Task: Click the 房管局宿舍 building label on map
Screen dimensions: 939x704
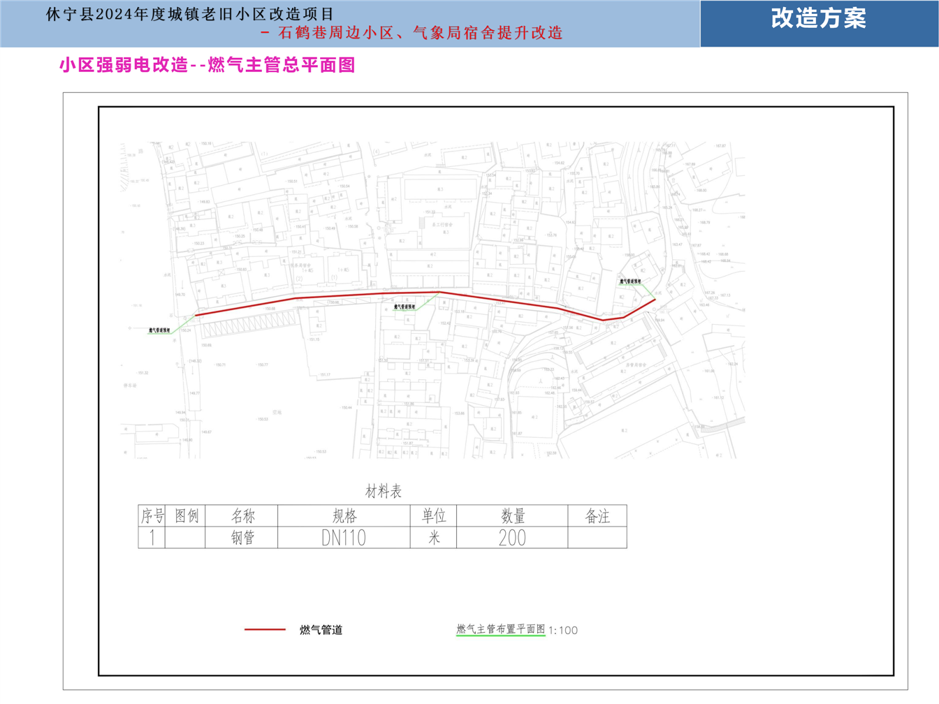Action: [636, 365]
